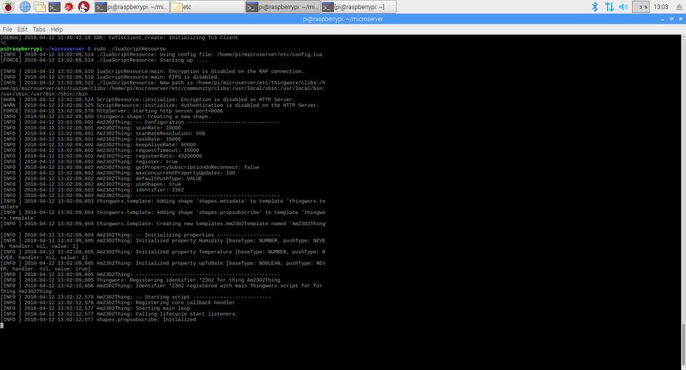Viewport: 686px width, 370px height.
Task: Switch to first pi@raspberrypi ~/mi.. taskbar window
Action: [x=132, y=7]
